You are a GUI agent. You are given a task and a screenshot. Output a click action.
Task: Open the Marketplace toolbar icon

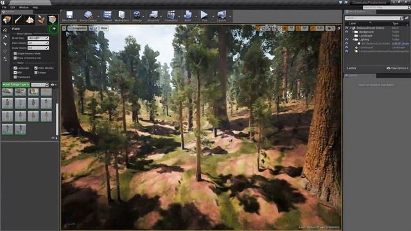121,16
